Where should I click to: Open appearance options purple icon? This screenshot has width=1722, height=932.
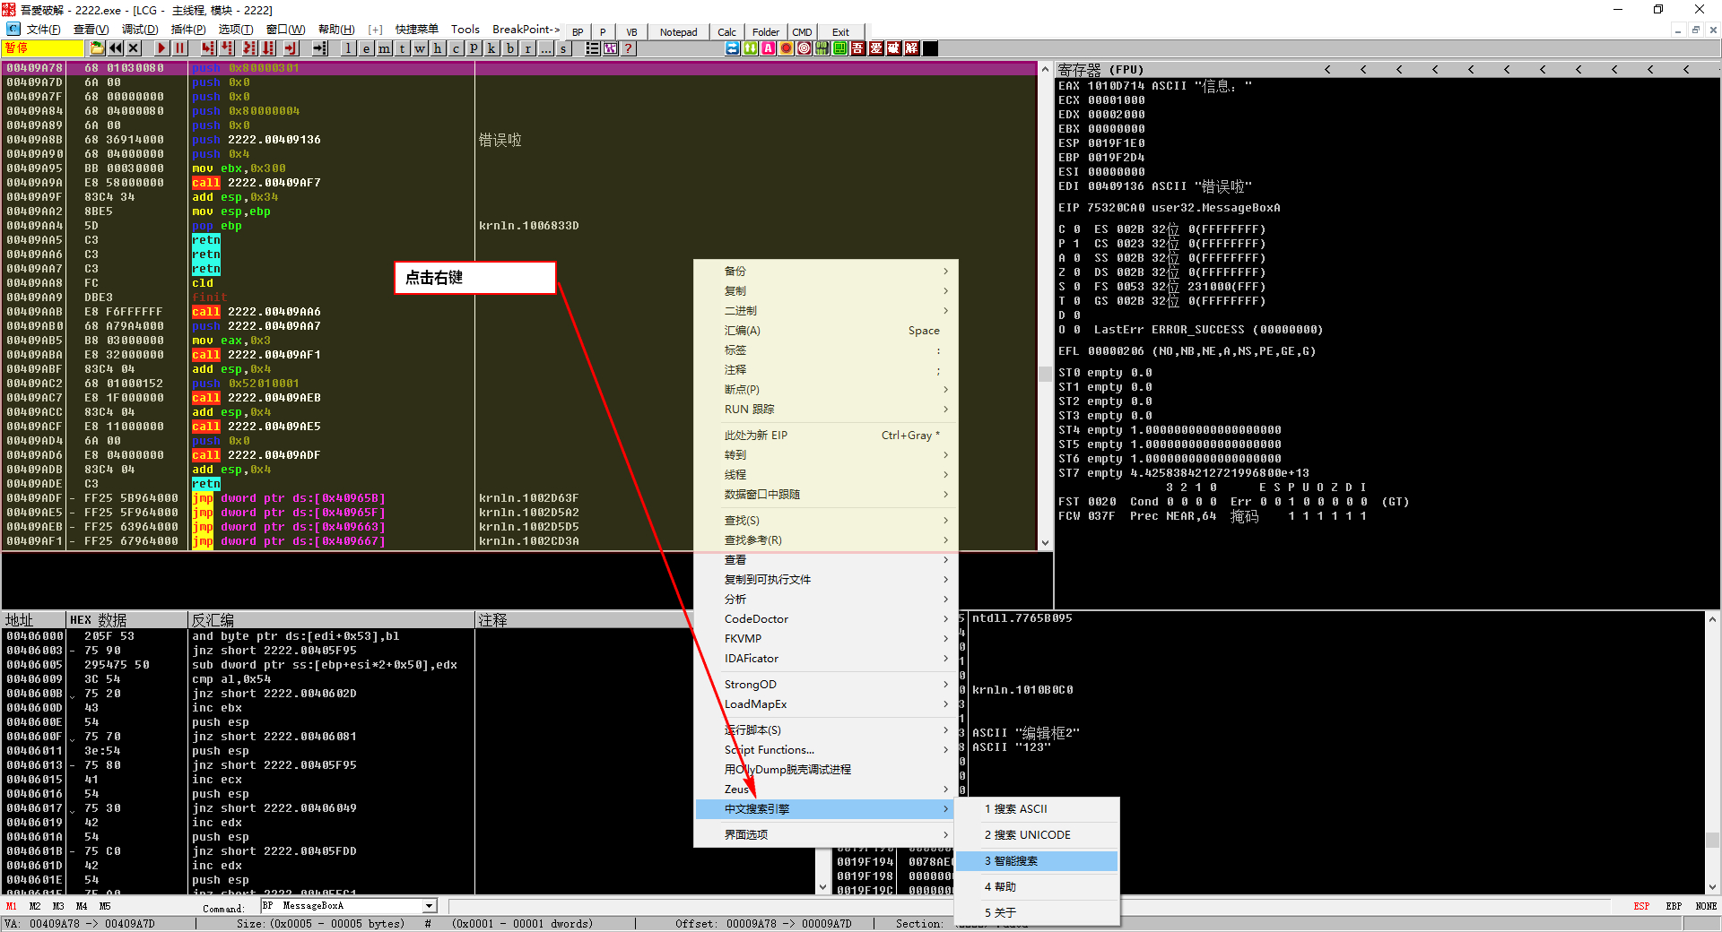coord(611,48)
